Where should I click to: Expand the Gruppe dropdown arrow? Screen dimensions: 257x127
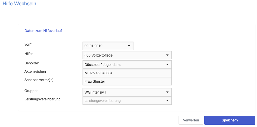click(167, 92)
